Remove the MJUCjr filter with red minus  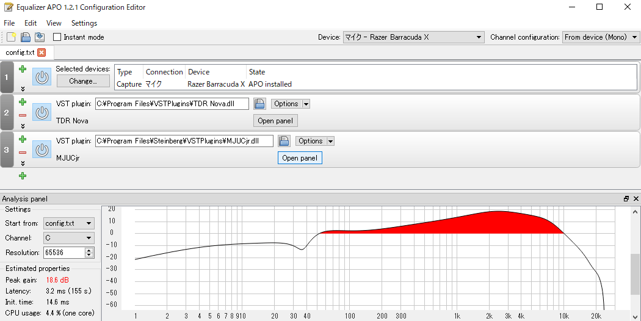(23, 153)
